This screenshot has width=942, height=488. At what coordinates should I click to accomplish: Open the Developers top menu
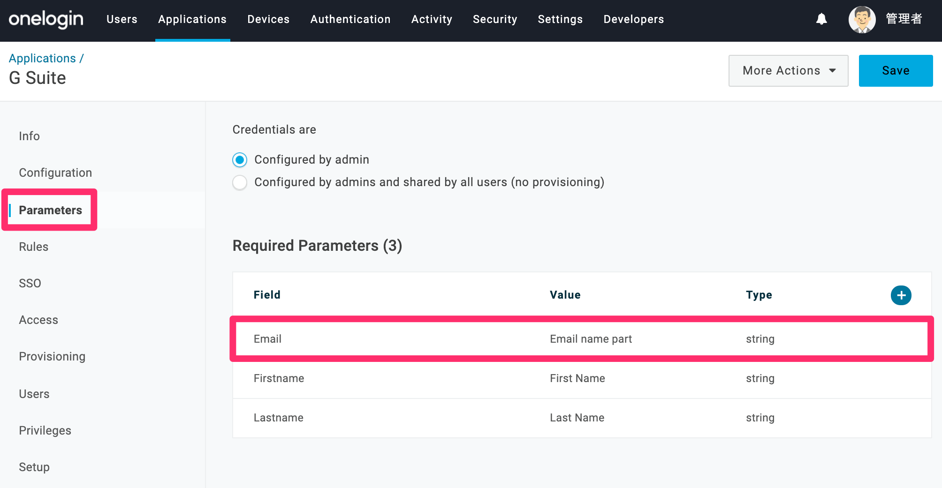click(x=634, y=19)
